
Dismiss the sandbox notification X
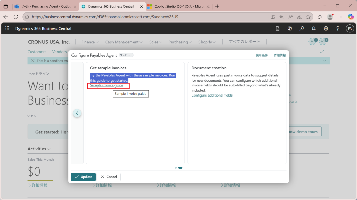[x=32, y=61]
